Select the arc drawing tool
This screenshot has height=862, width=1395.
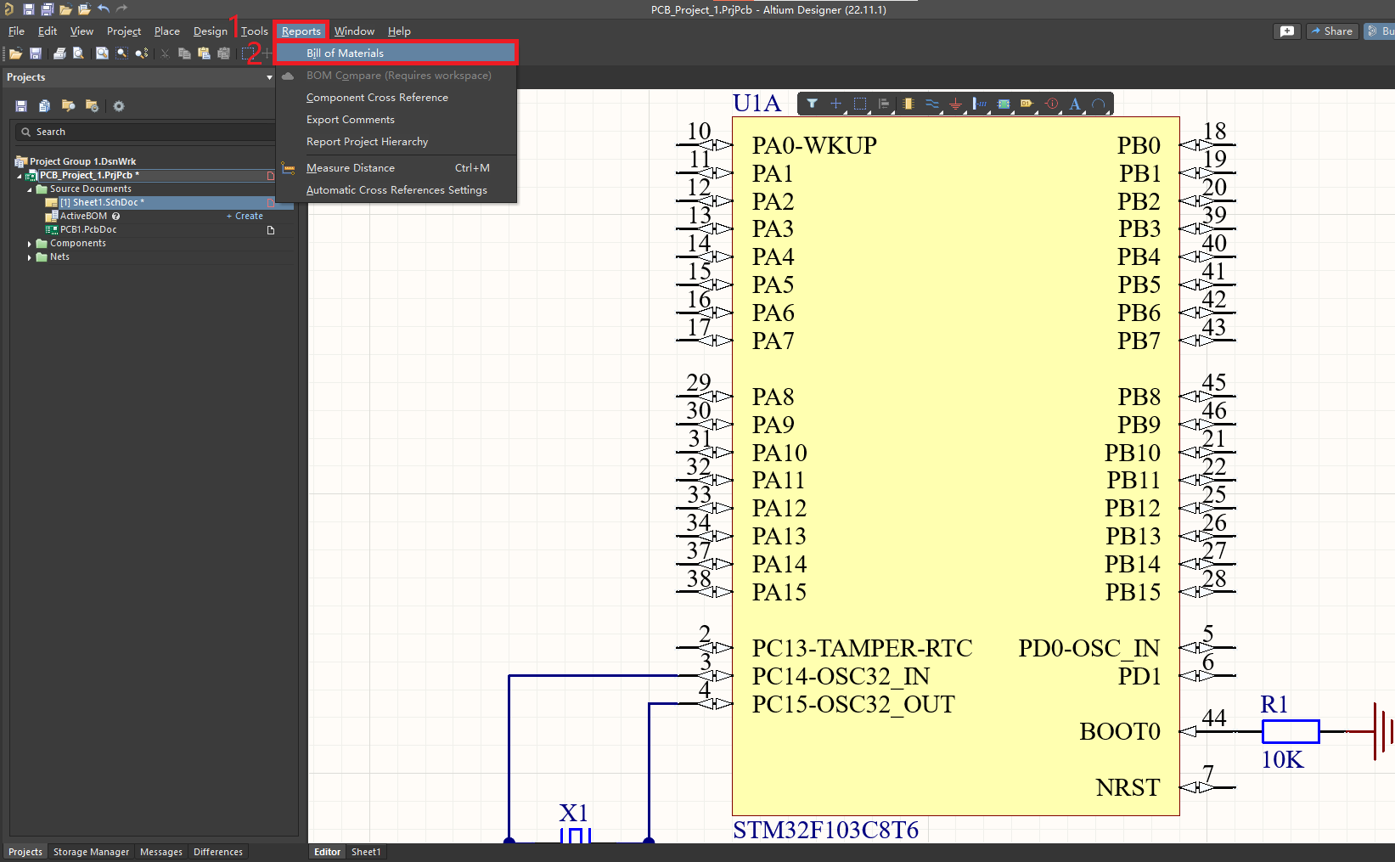coord(1099,104)
